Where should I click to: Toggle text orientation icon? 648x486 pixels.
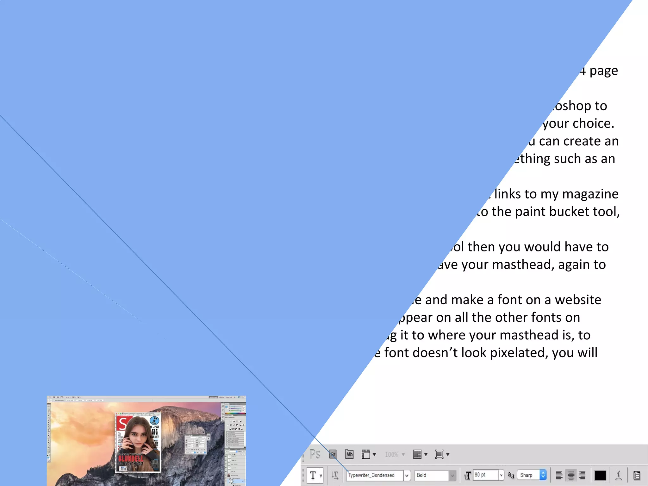tap(335, 475)
